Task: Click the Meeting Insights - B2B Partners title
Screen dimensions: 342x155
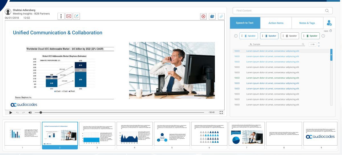Action: pyautogui.click(x=31, y=14)
